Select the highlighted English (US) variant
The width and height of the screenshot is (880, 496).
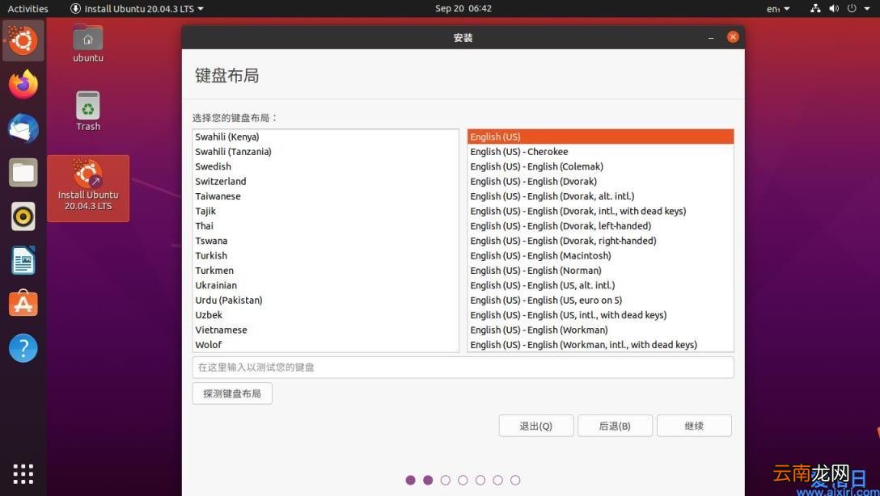coord(600,137)
